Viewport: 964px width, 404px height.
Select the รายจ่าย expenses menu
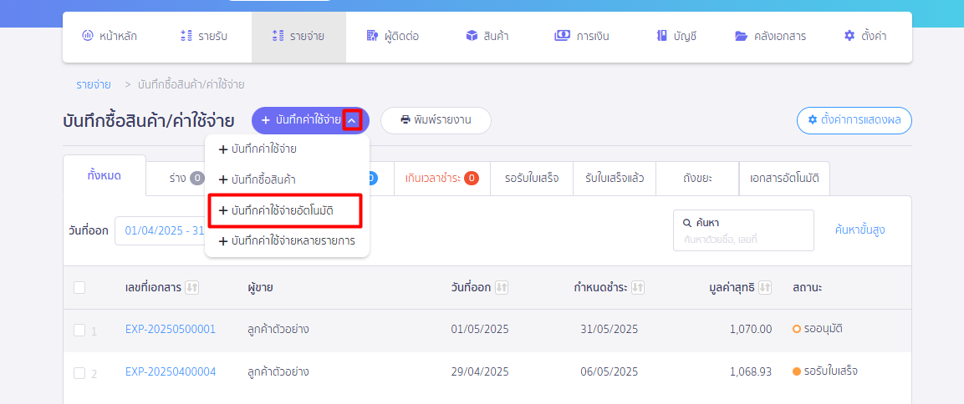pos(298,36)
